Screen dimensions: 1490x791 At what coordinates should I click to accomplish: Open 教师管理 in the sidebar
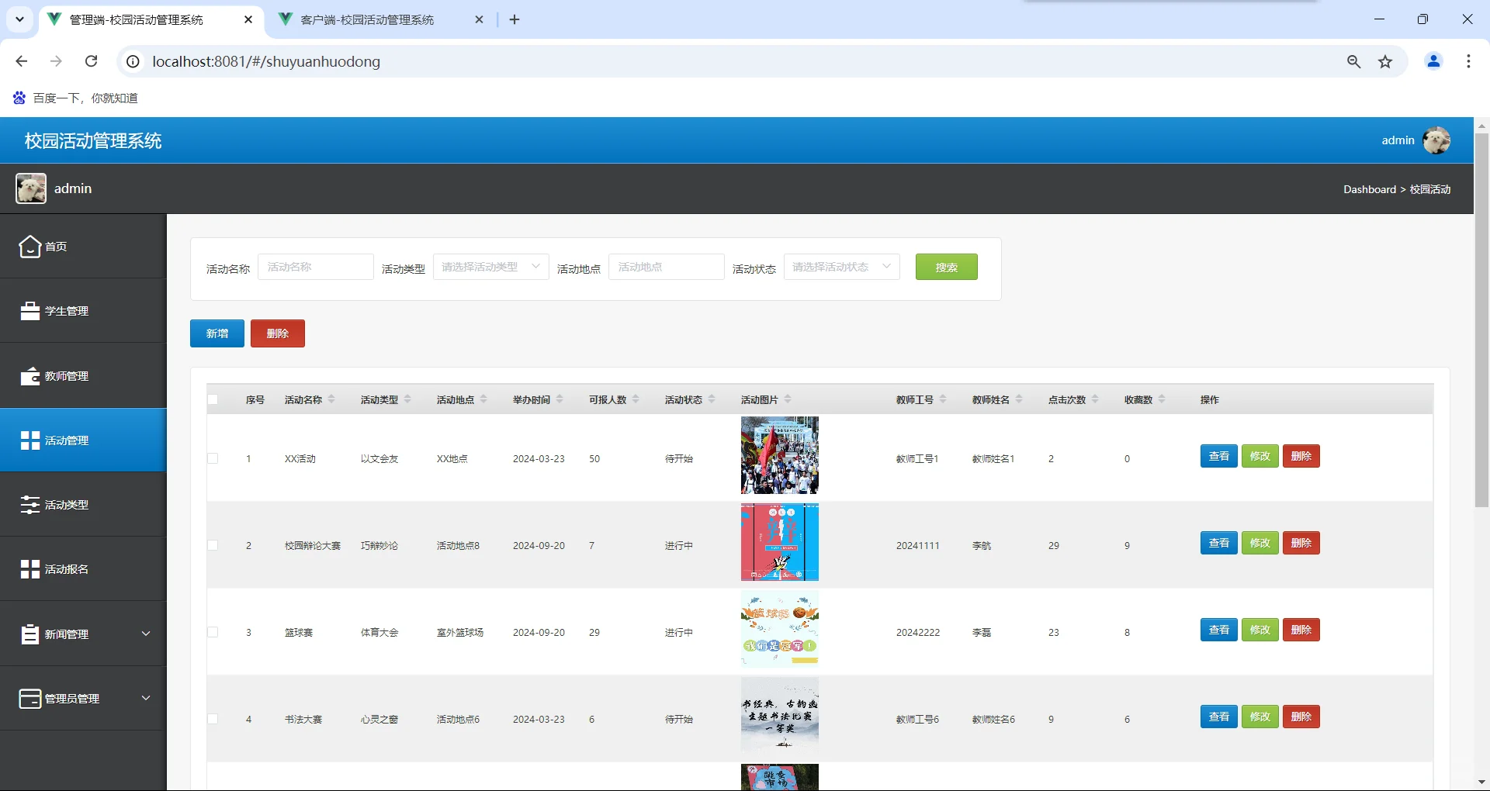pyautogui.click(x=83, y=376)
